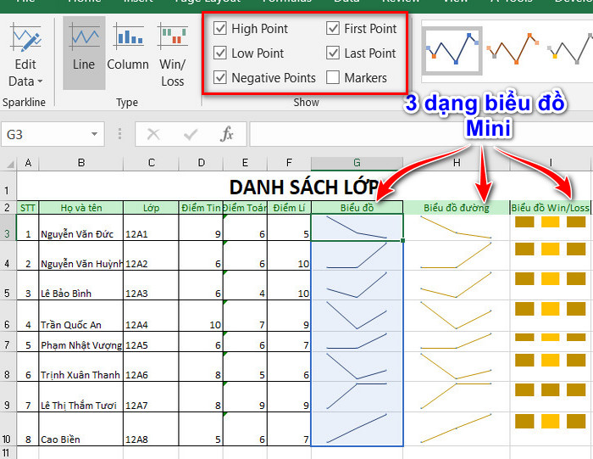Select the yellow line sparkline for Lê Bảo Bình

click(x=457, y=286)
